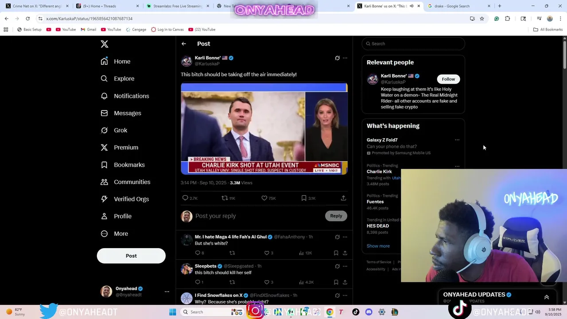The width and height of the screenshot is (567, 319).
Task: Open Communities in X sidebar
Action: point(125,182)
